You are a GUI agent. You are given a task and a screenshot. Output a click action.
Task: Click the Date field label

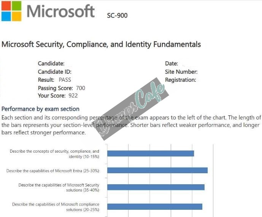(171, 64)
